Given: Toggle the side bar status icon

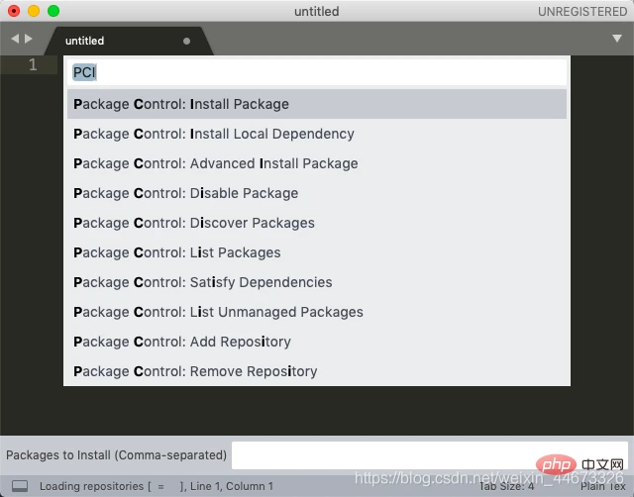Looking at the screenshot, I should point(20,486).
